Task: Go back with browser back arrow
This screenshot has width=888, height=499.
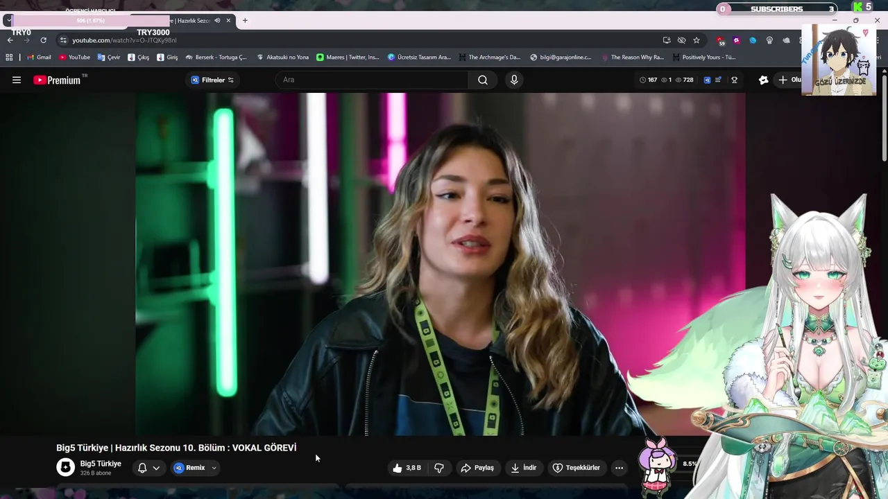Action: pos(10,40)
